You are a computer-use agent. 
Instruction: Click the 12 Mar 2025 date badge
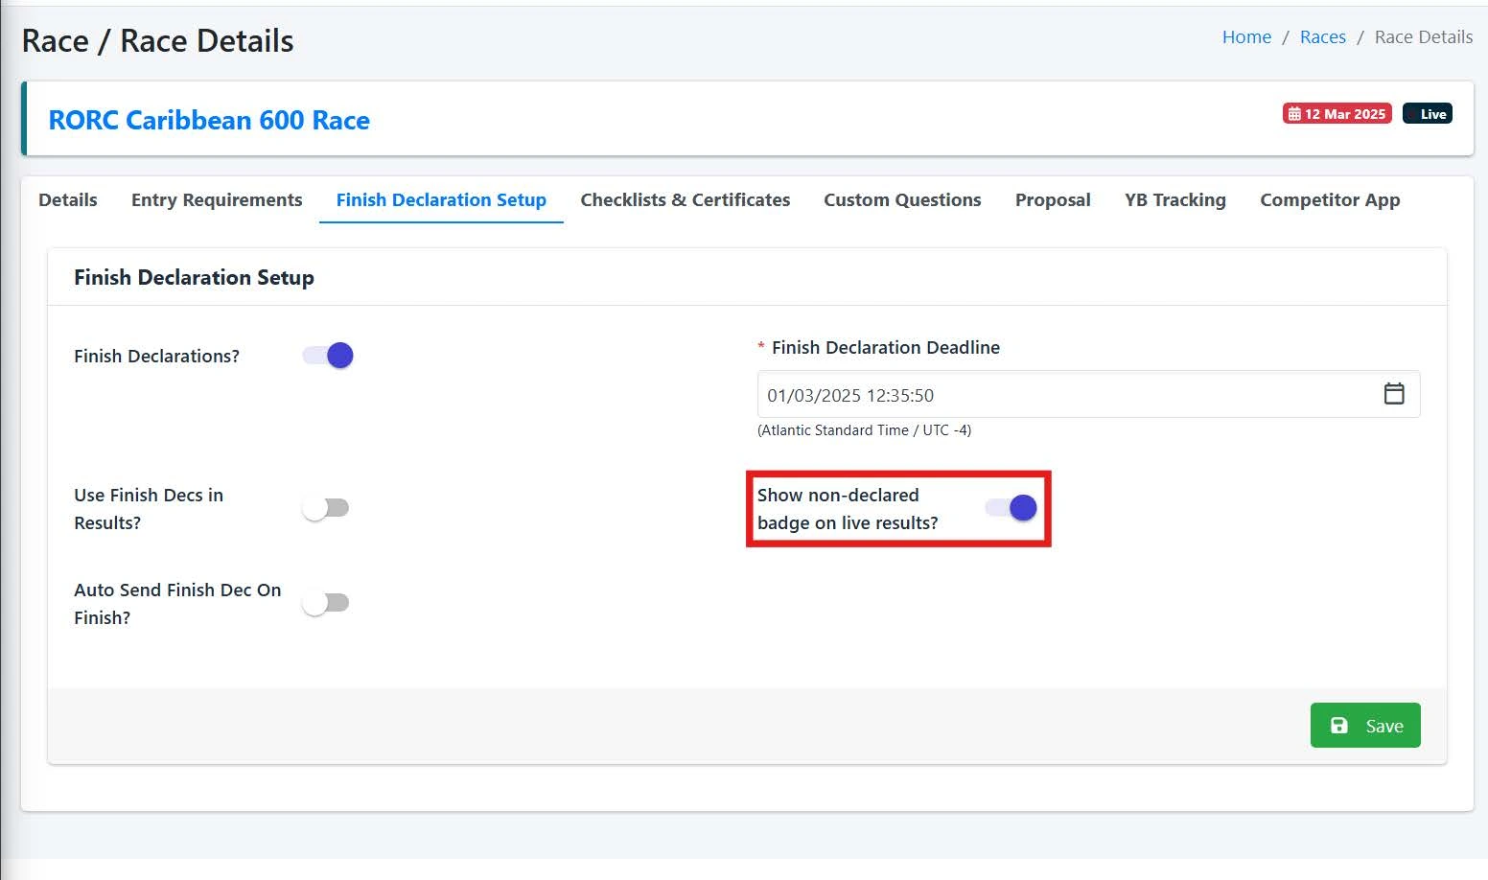[x=1337, y=113]
